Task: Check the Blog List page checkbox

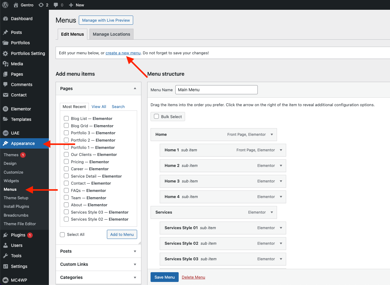Action: (x=66, y=118)
